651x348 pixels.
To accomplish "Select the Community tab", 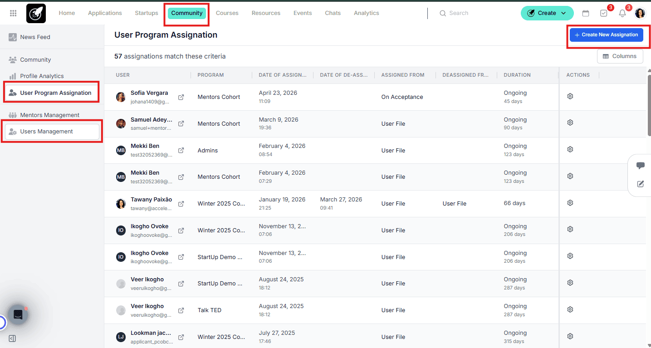I will [187, 13].
